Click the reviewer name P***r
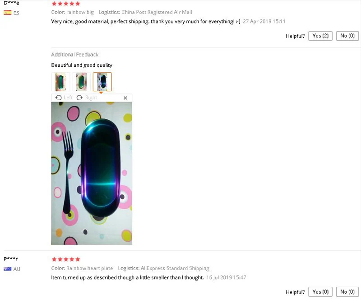This screenshot has height=299, width=361. [x=11, y=259]
